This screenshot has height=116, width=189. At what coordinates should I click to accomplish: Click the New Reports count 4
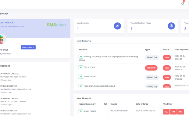77,28
